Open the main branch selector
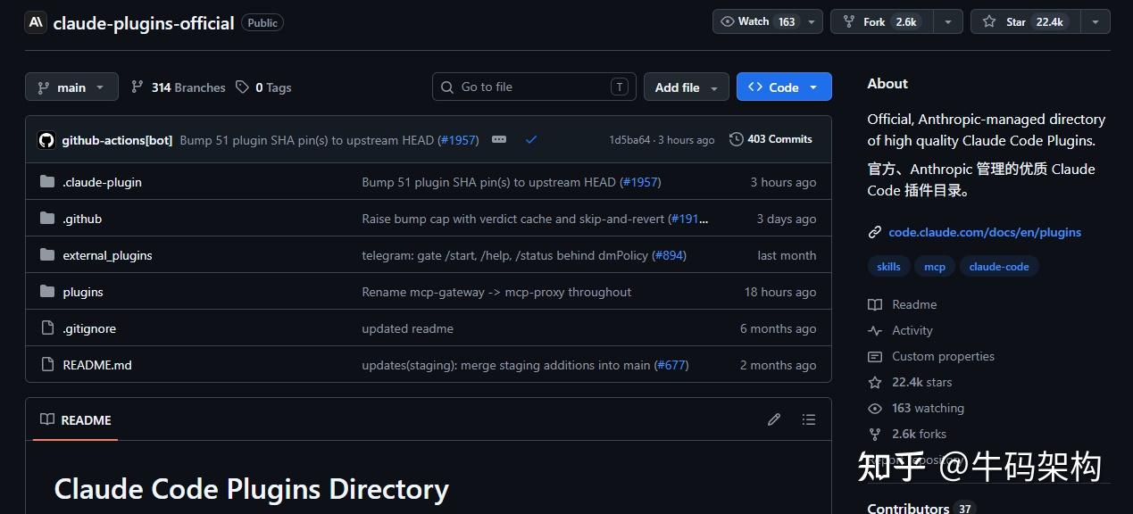The image size is (1133, 514). pyautogui.click(x=71, y=87)
